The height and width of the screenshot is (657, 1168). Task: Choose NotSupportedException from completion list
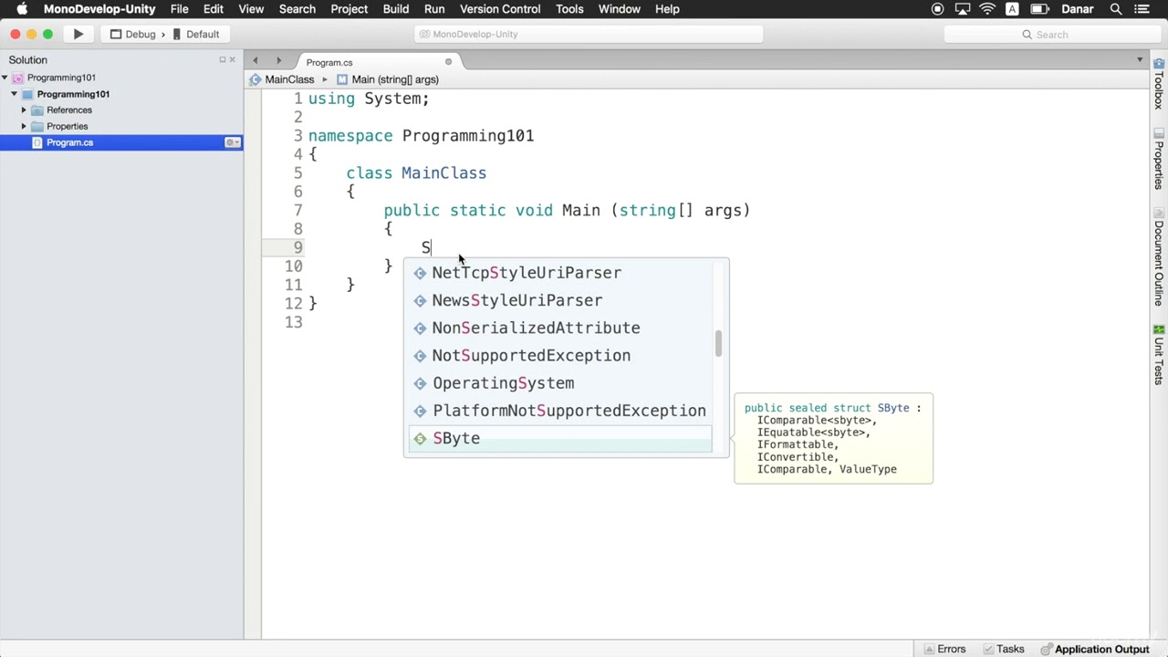click(x=559, y=356)
